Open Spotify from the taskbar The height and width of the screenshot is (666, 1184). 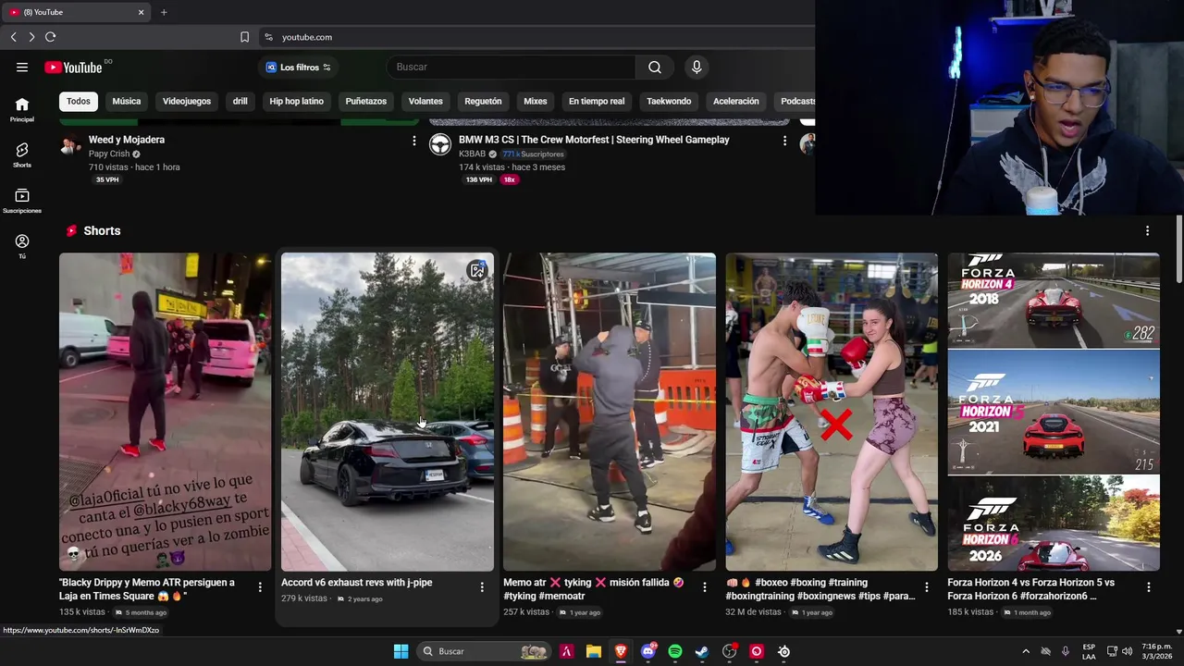(675, 651)
